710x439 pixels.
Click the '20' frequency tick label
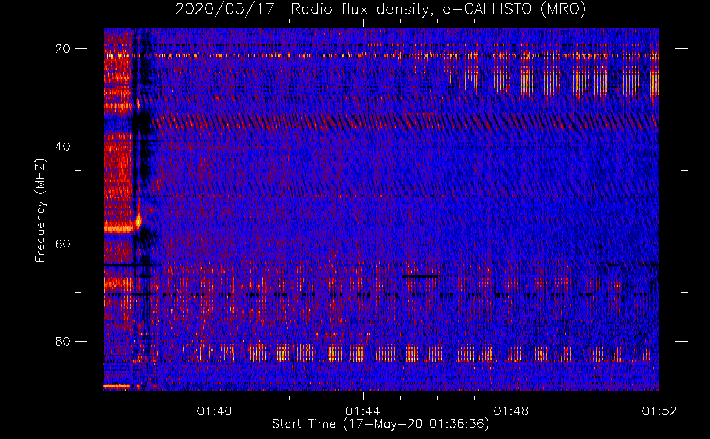coord(62,48)
